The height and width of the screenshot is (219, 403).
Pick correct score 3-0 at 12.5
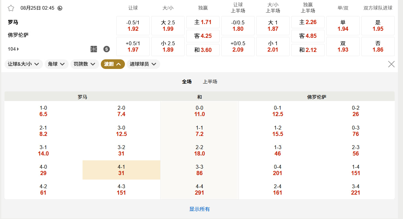pyautogui.click(x=121, y=131)
